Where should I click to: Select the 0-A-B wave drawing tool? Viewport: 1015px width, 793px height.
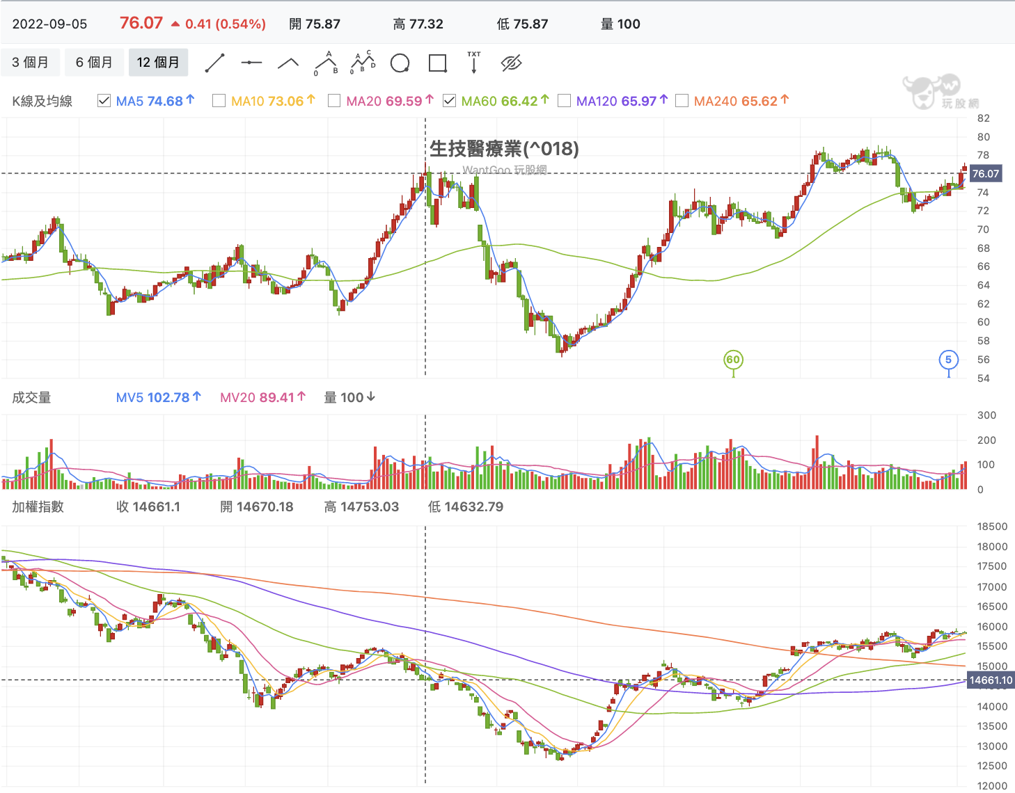326,63
